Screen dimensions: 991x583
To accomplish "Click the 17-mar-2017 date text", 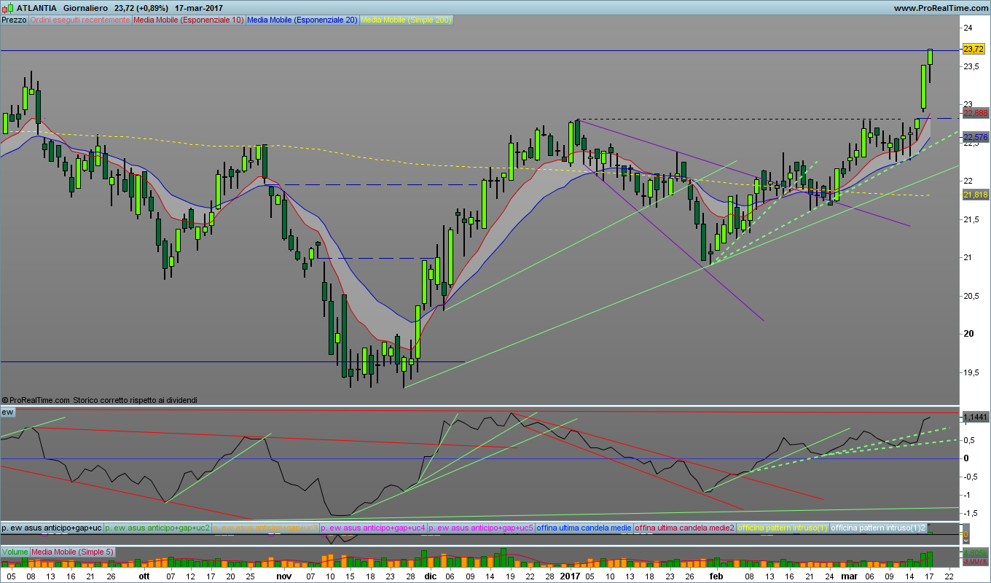I will tap(199, 7).
